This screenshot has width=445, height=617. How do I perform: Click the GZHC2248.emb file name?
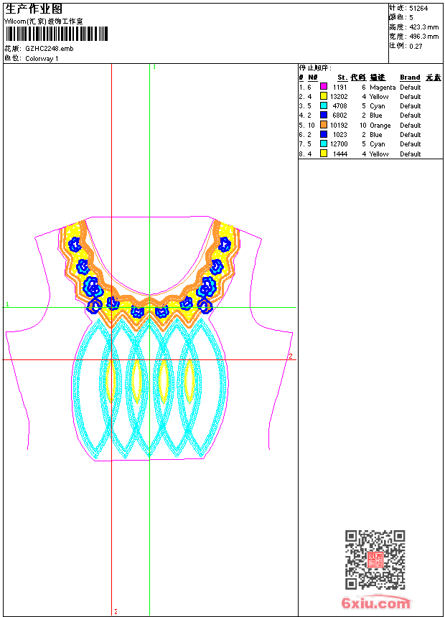tap(49, 49)
